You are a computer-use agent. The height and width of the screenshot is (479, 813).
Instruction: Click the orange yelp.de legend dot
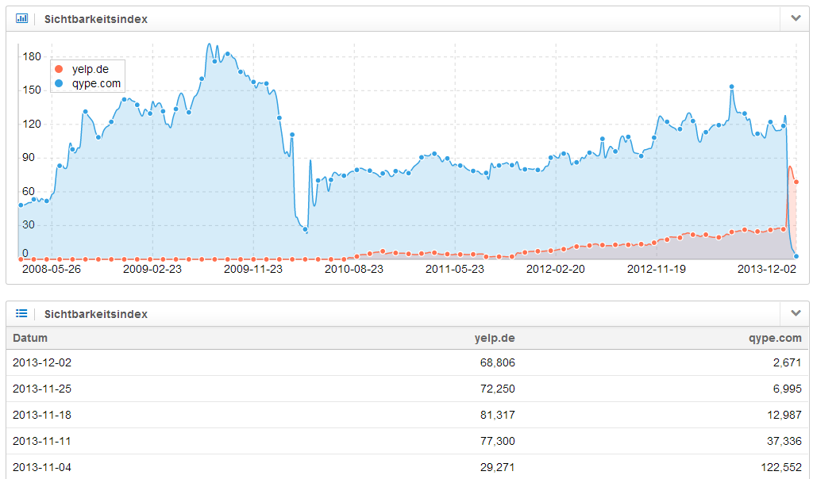59,69
